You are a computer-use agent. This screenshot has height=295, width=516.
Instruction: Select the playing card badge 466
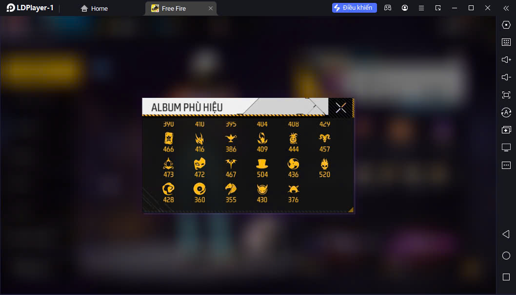(x=168, y=143)
